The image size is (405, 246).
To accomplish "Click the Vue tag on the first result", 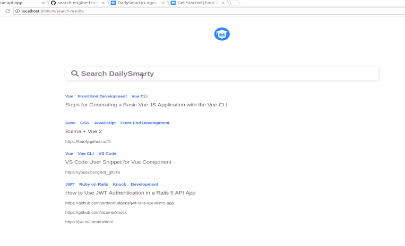I will [x=69, y=96].
